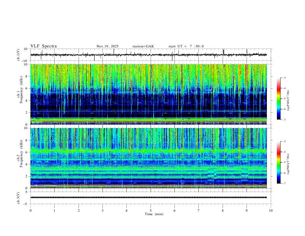Click time axis tick label "1"
The image size is (305, 236).
[55, 211]
